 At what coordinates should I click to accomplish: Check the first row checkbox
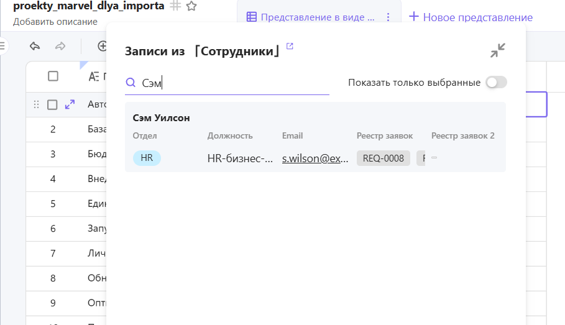(x=52, y=104)
